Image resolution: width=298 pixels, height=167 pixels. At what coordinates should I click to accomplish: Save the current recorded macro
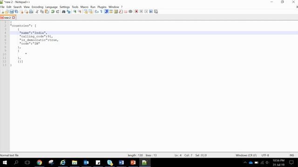(x=156, y=12)
